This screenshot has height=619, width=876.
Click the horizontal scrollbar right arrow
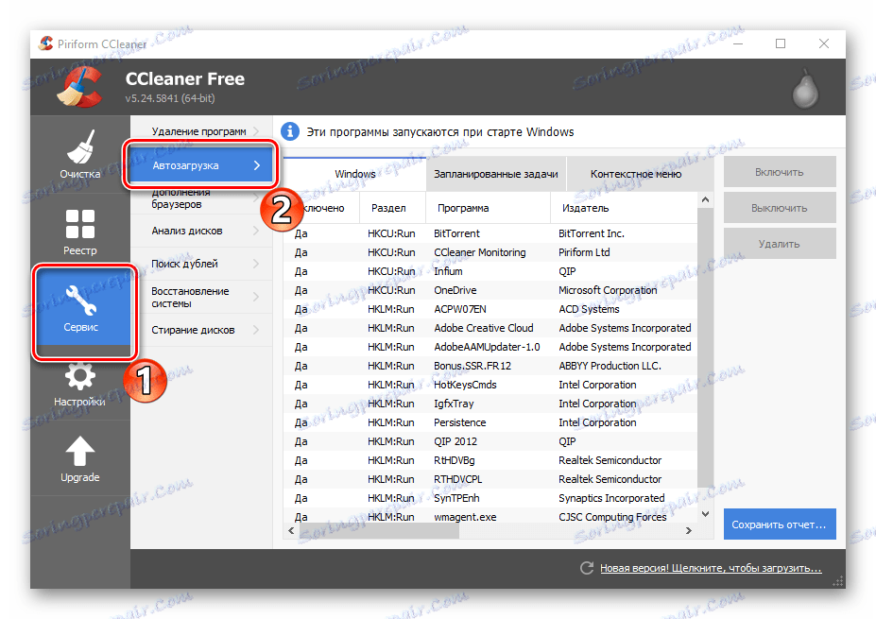pos(688,531)
